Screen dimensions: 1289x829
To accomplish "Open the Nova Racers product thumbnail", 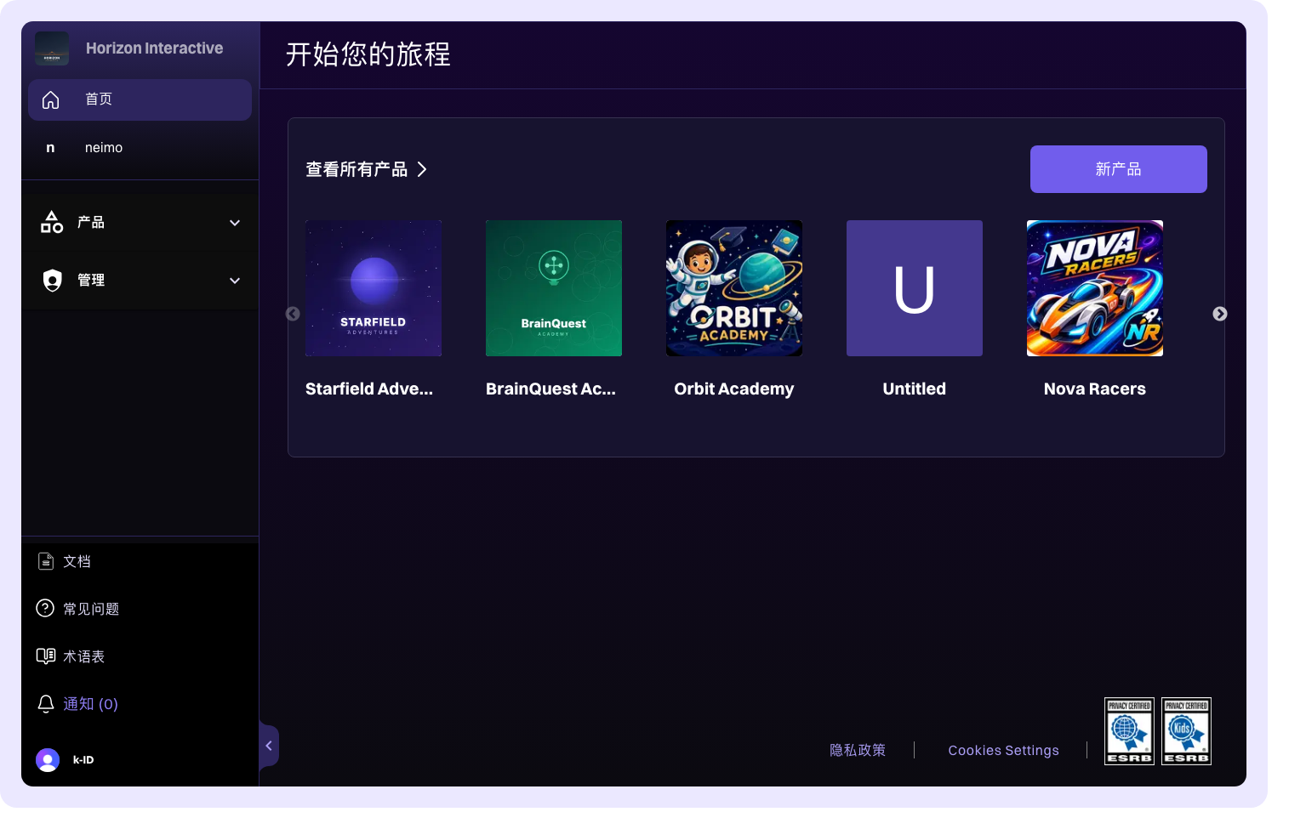I will tap(1095, 288).
